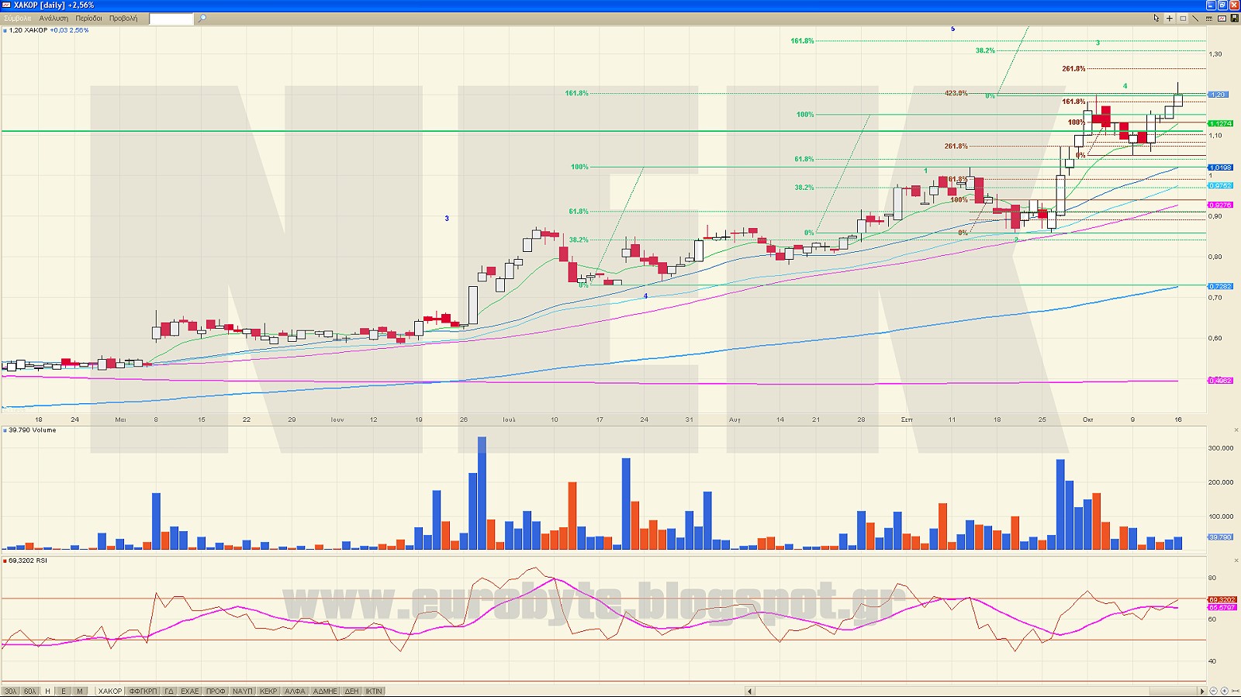Switch to the ΝΑΥΠ symbol tab
This screenshot has height=697, width=1241.
point(243,692)
